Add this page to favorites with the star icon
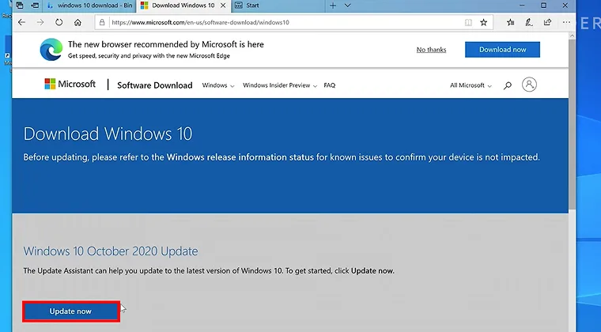This screenshot has width=601, height=332. [x=484, y=23]
